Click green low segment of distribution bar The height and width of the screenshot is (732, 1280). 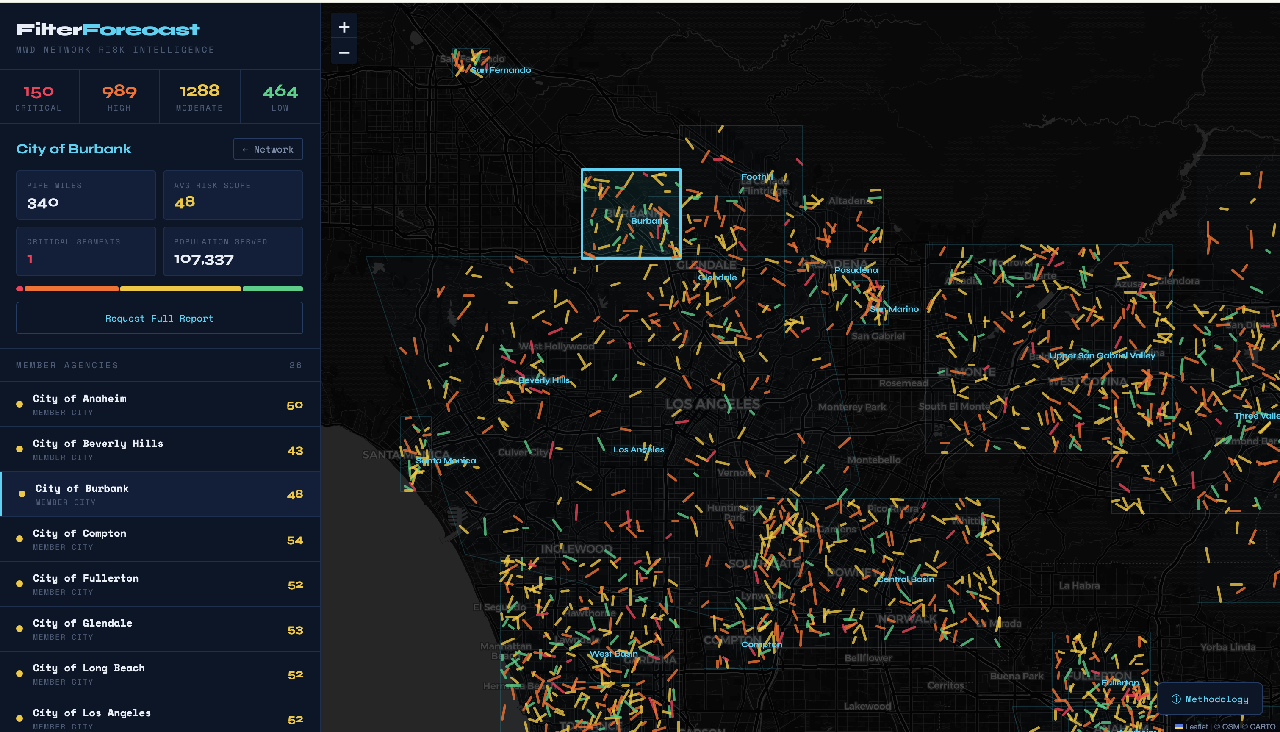273,289
